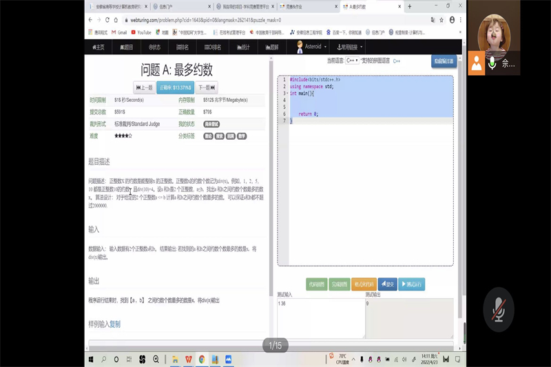
Task: Open a new browser tab with plus icon
Action: click(x=410, y=6)
